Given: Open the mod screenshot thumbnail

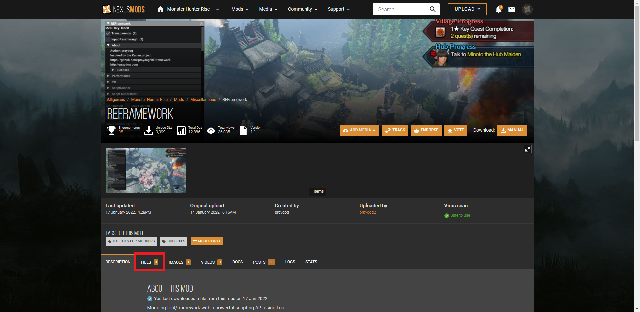Looking at the screenshot, I should point(146,170).
